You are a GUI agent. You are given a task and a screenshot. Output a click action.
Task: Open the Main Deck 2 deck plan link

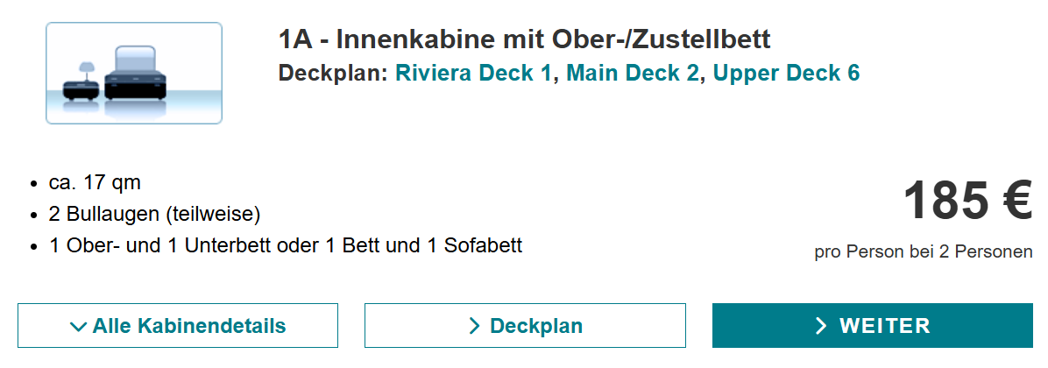[x=633, y=73]
